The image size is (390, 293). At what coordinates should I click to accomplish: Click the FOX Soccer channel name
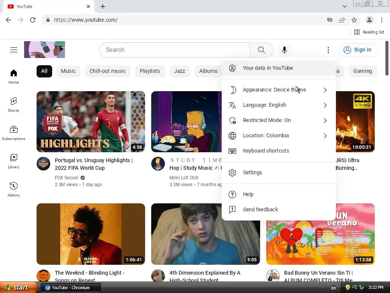click(x=66, y=178)
